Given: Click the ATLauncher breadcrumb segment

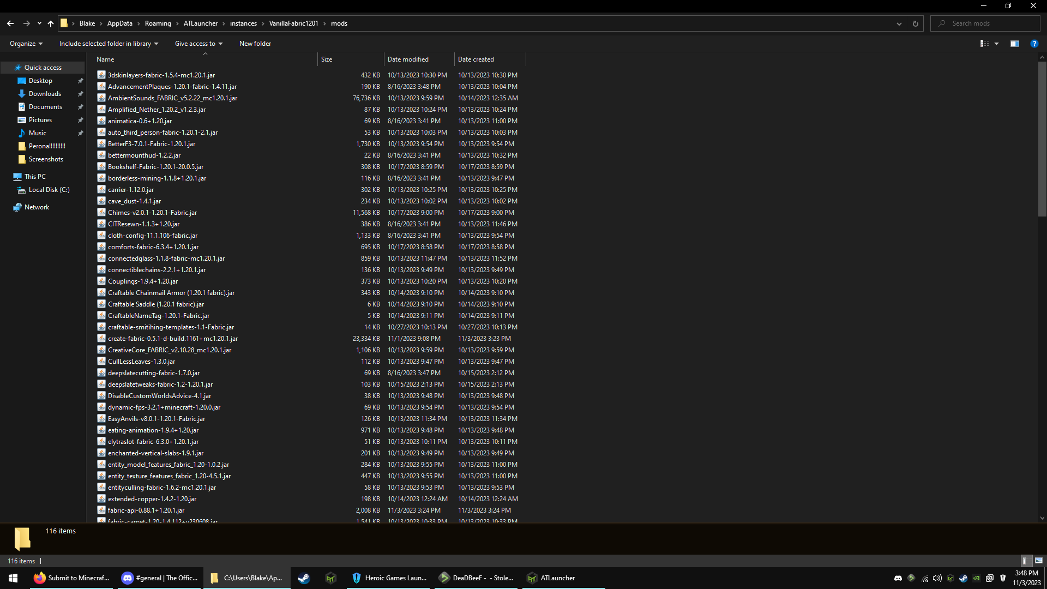Looking at the screenshot, I should point(201,23).
